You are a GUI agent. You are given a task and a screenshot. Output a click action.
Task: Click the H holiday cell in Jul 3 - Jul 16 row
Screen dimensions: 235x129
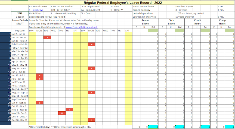pyautogui.click(x=40, y=79)
